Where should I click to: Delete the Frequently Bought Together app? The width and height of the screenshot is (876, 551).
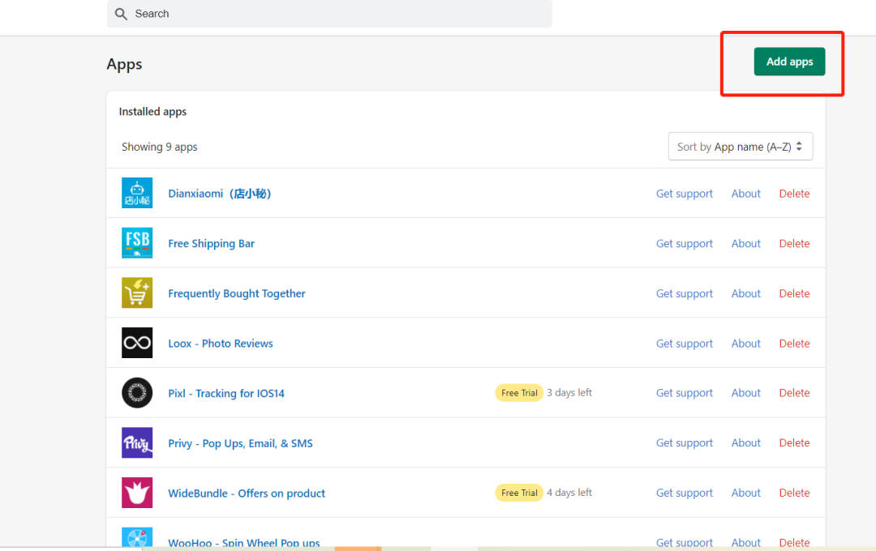pos(794,293)
